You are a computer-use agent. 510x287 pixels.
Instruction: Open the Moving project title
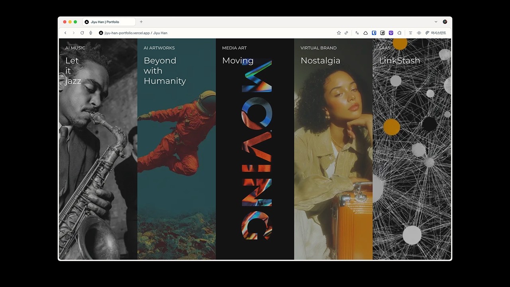click(238, 61)
